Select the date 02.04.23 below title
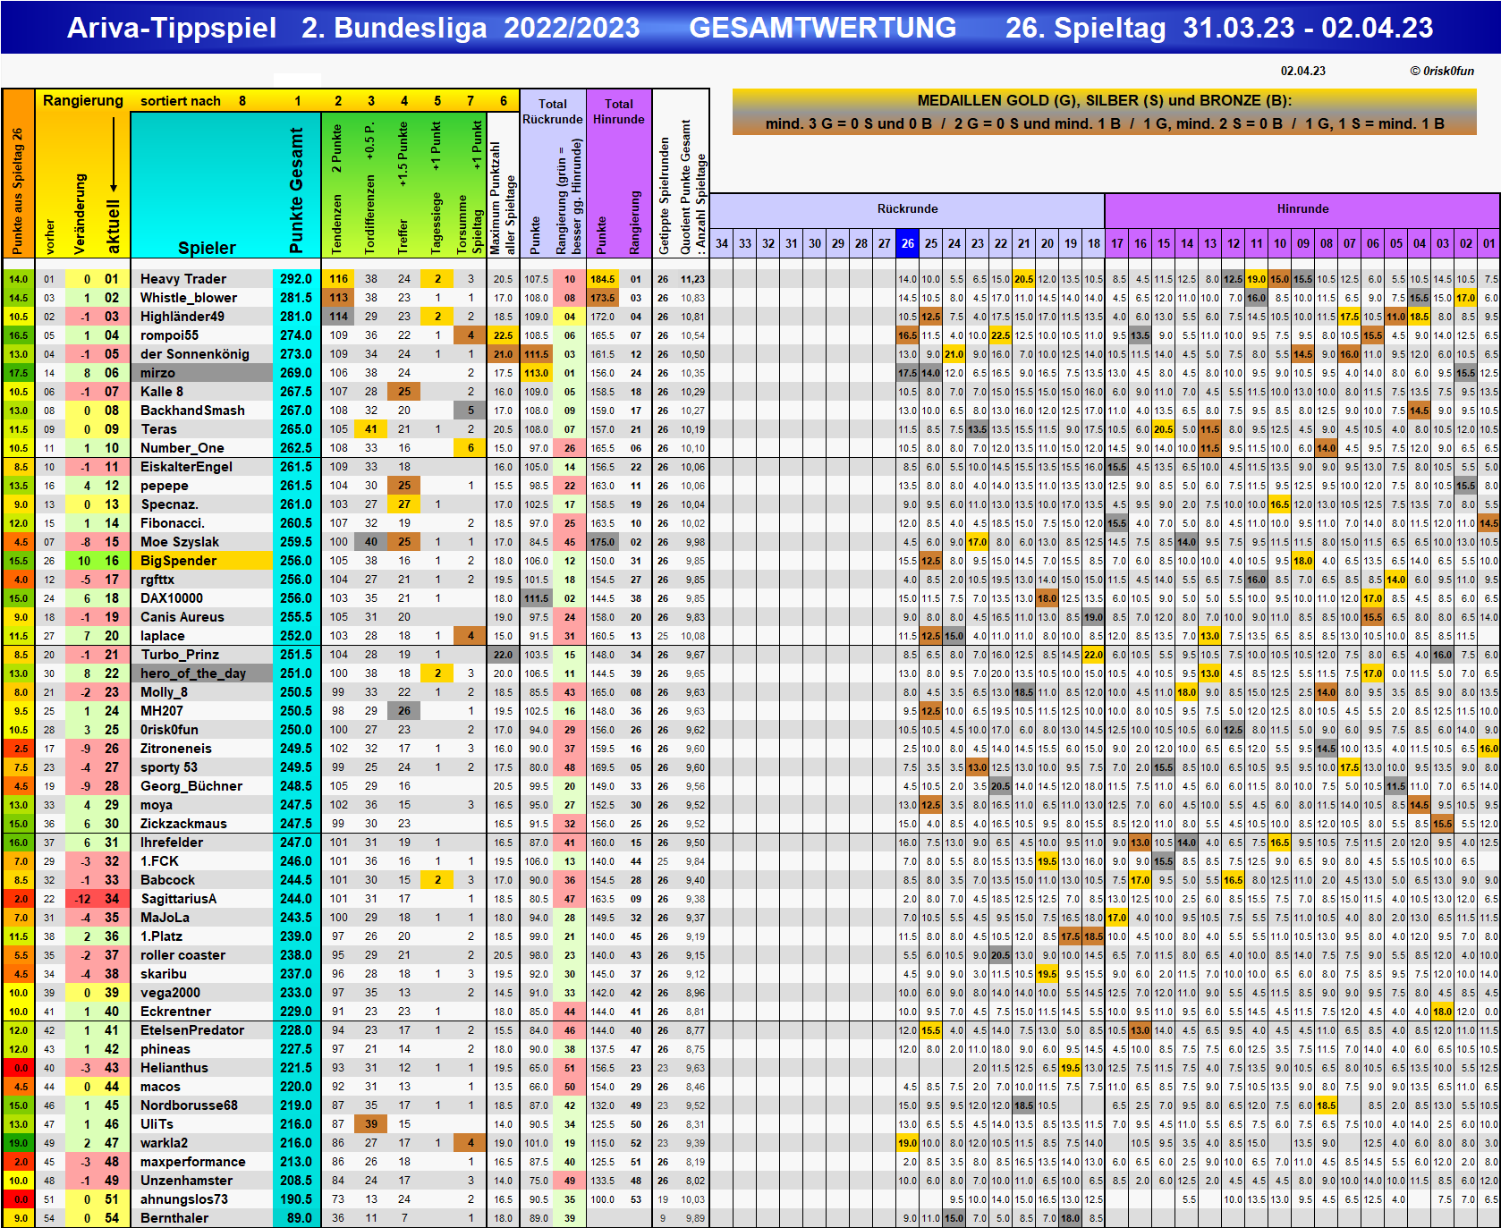 coord(1303,71)
